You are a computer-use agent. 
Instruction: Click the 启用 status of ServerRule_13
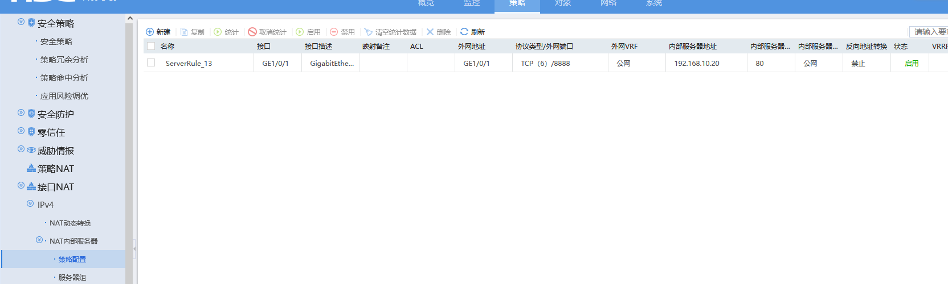(x=912, y=64)
